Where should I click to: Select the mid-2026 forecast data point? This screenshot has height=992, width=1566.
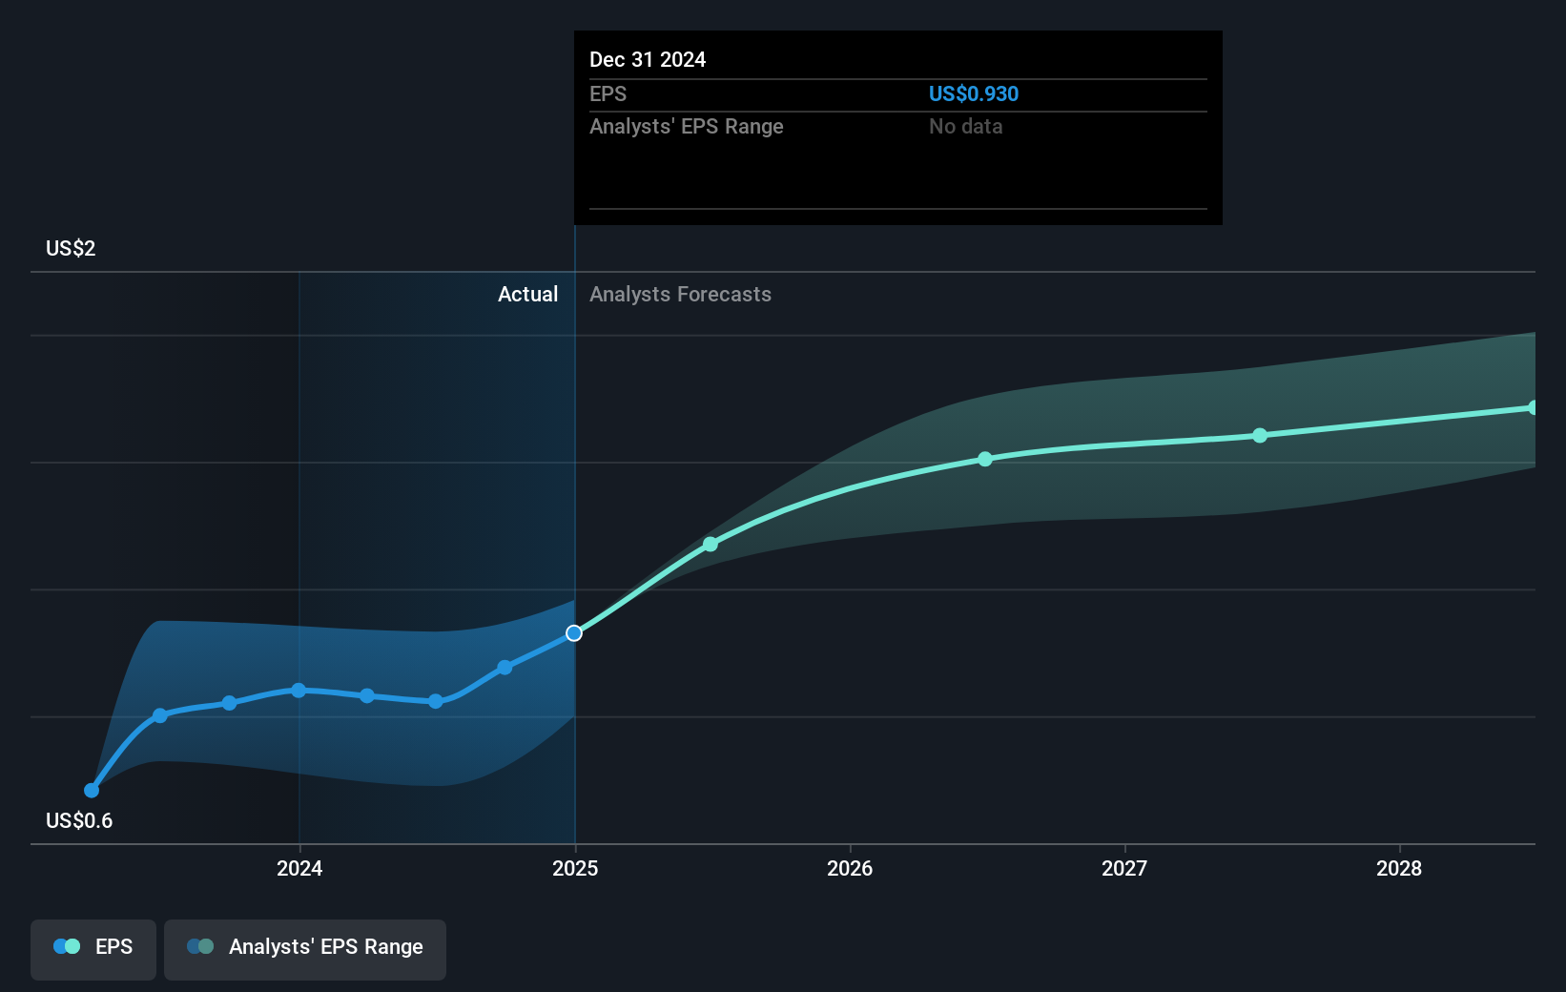[x=985, y=459]
